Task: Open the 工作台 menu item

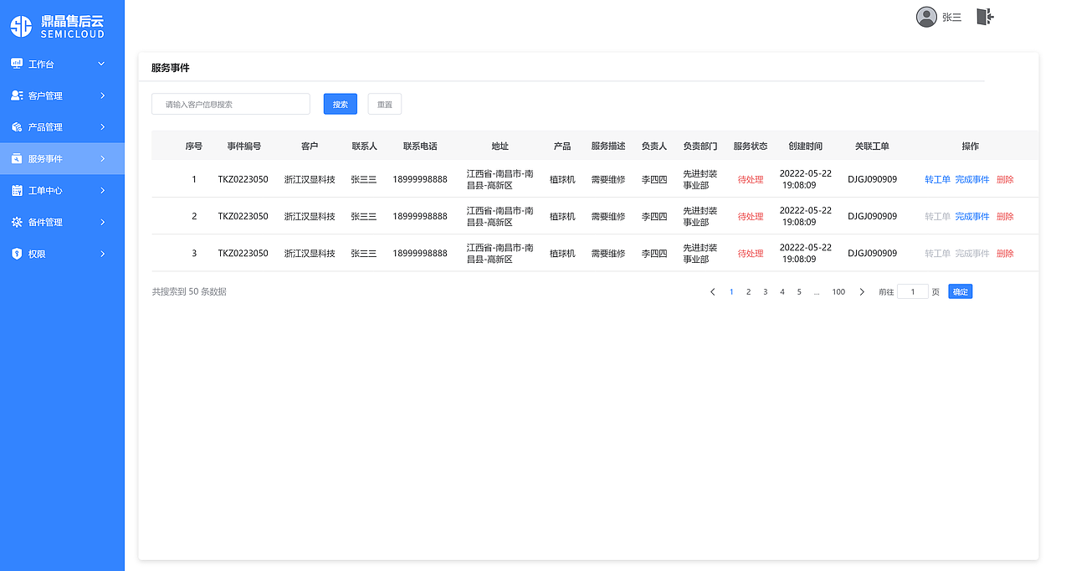Action: (62, 64)
